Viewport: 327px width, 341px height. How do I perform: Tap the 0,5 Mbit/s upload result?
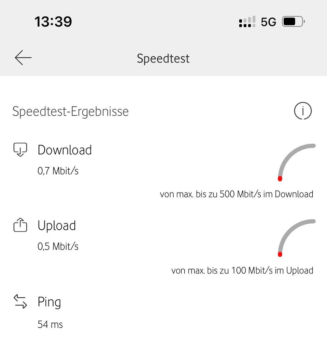coord(58,246)
